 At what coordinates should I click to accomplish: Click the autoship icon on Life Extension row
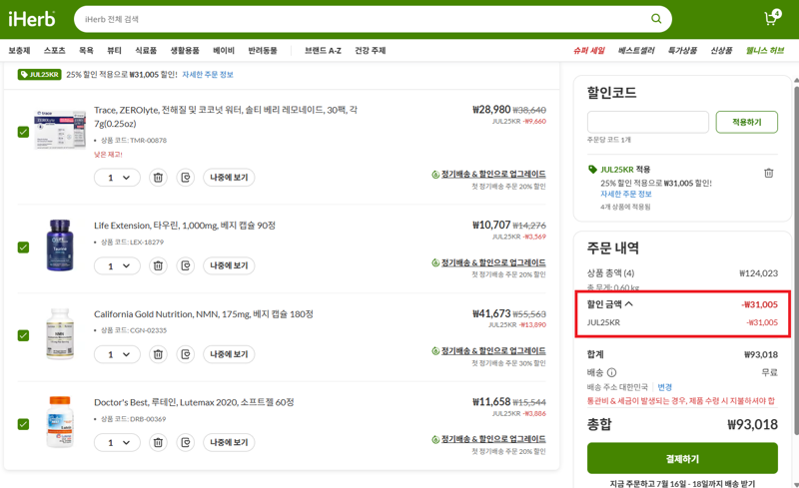(x=435, y=262)
